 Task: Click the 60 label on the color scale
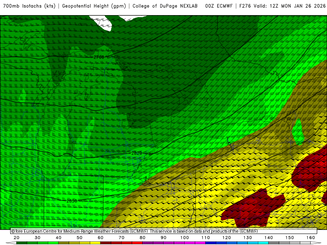coord(101,238)
